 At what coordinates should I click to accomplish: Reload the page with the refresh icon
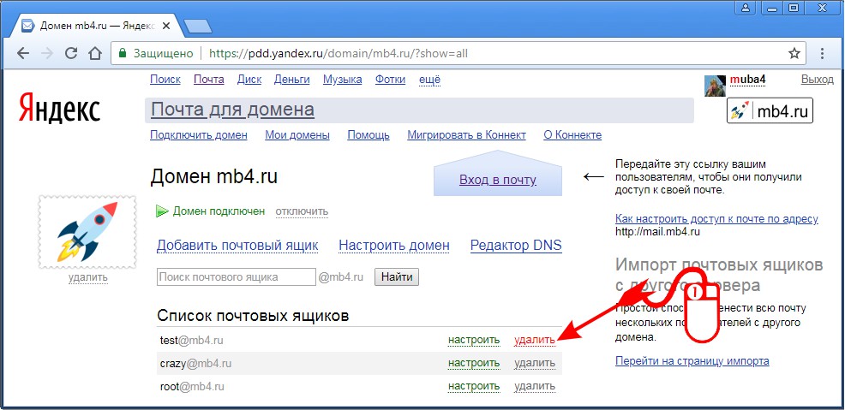point(71,53)
